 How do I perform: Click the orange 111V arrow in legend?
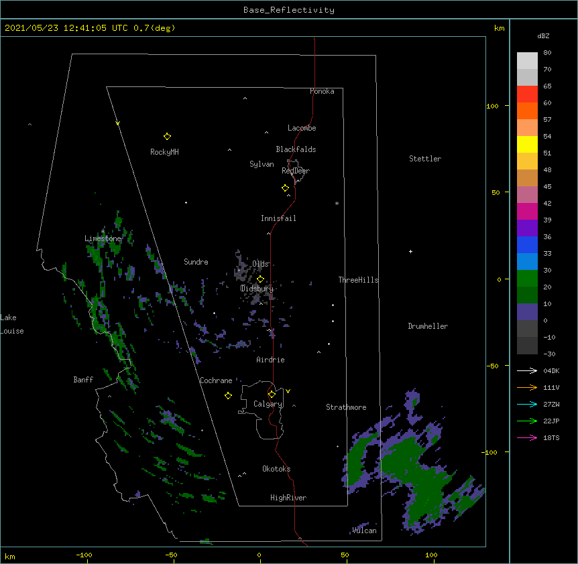point(527,387)
